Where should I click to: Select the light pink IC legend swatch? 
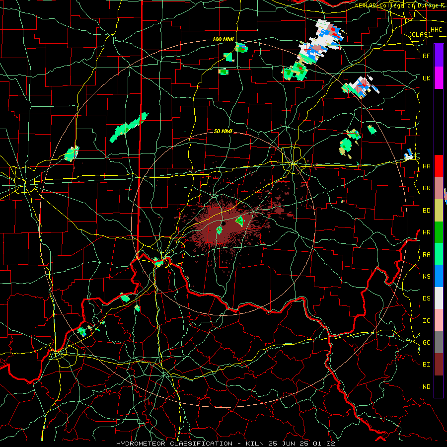tap(439, 320)
